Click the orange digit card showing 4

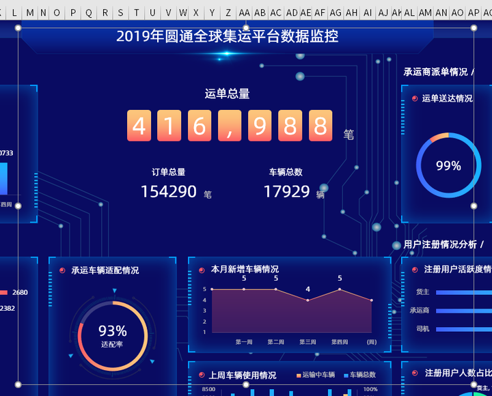(139, 126)
